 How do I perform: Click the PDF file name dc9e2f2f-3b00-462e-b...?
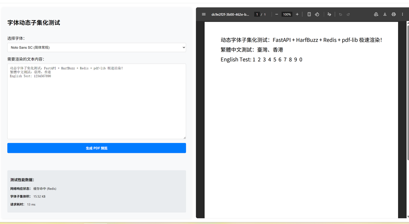click(230, 14)
